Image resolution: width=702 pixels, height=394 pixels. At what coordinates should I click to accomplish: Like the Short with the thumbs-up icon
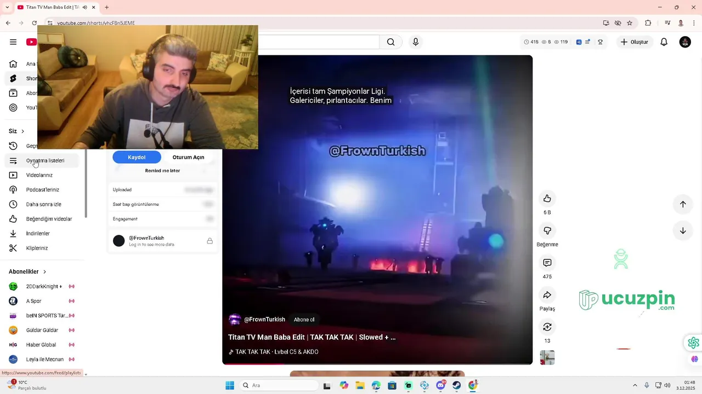[x=547, y=199]
